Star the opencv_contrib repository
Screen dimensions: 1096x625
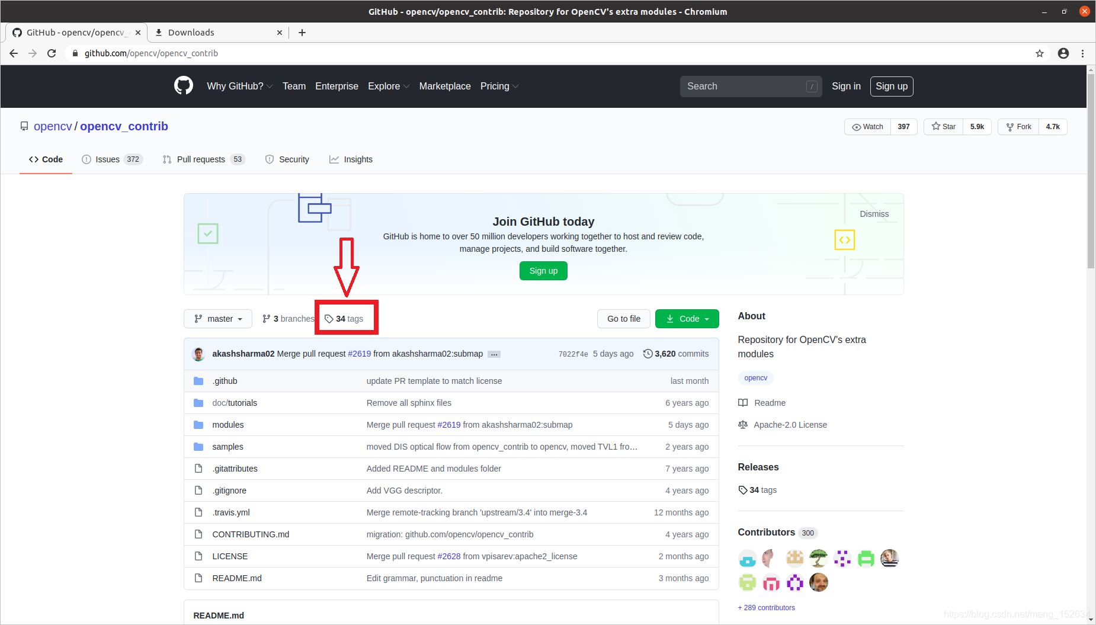[x=943, y=127]
